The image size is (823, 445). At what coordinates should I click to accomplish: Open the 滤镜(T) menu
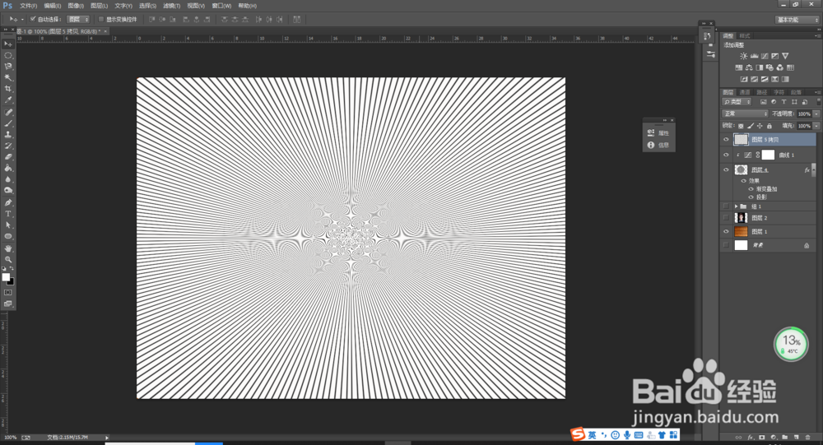pos(172,6)
